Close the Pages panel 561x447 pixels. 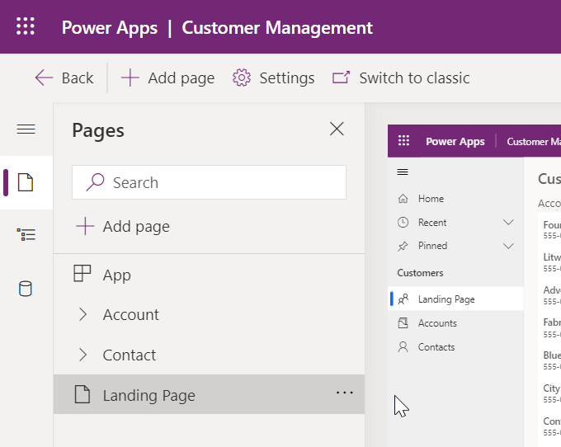click(337, 129)
